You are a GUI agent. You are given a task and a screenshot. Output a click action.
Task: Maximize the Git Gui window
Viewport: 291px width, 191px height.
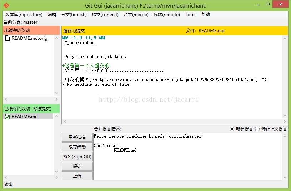pos(268,4)
